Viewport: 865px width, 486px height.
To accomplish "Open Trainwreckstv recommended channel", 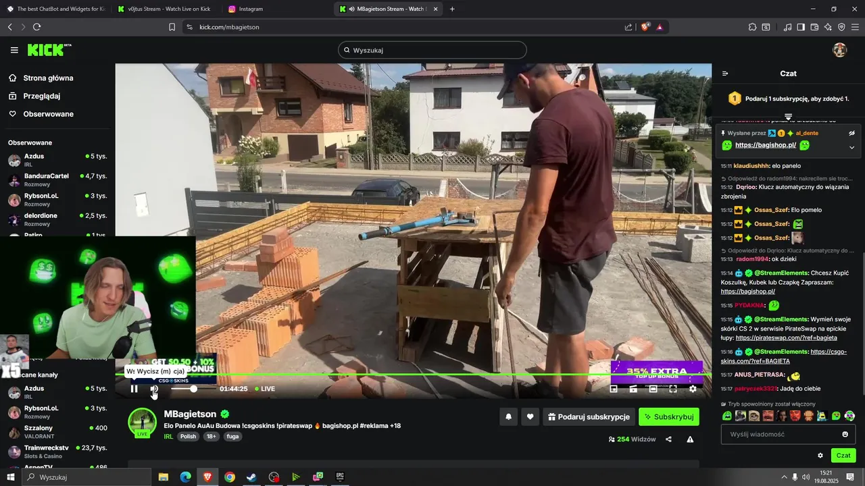I will 57,452.
